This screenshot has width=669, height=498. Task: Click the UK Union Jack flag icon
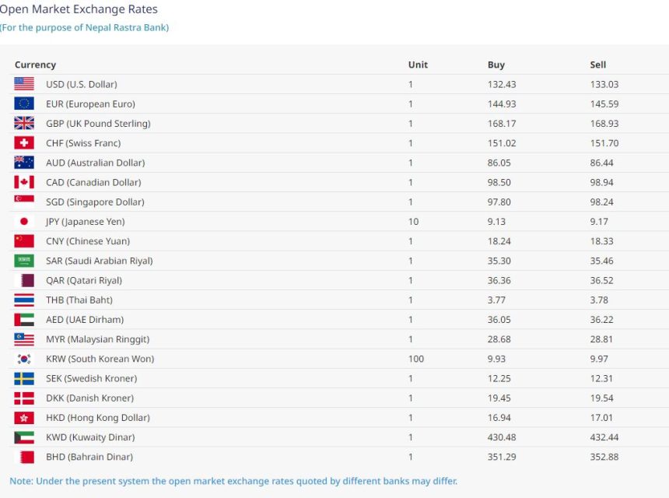click(x=24, y=123)
